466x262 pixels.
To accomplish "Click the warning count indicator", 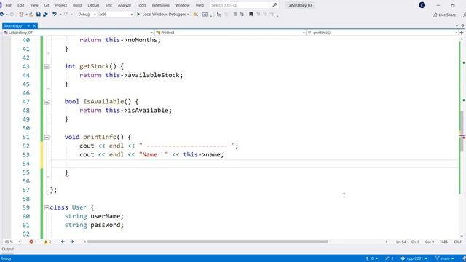I will click(47, 242).
